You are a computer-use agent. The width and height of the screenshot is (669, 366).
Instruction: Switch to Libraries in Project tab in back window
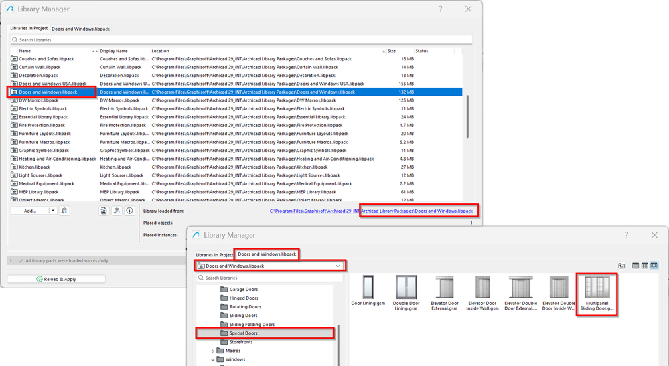coord(29,28)
